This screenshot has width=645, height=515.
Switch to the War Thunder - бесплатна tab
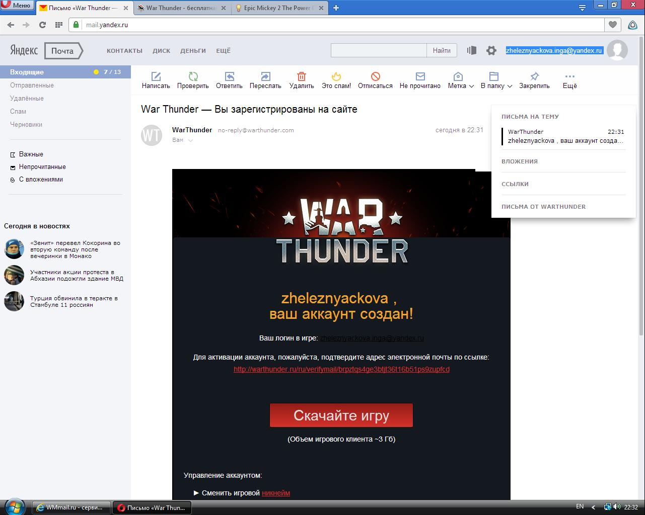(181, 8)
